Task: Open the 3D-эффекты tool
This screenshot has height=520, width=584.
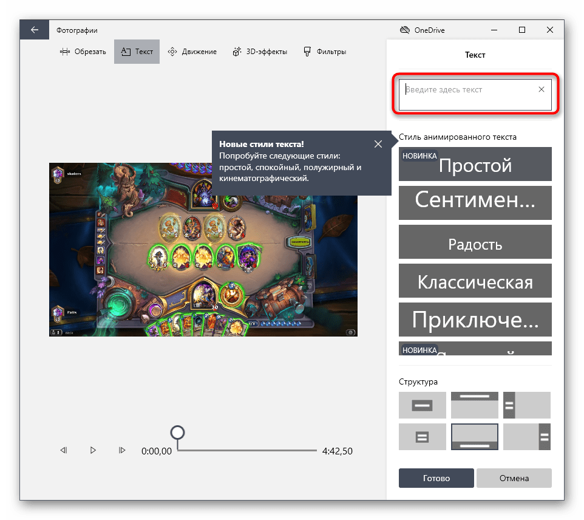Action: pyautogui.click(x=260, y=52)
